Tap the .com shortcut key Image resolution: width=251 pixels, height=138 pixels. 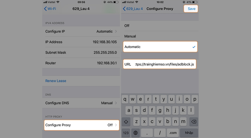(173, 133)
